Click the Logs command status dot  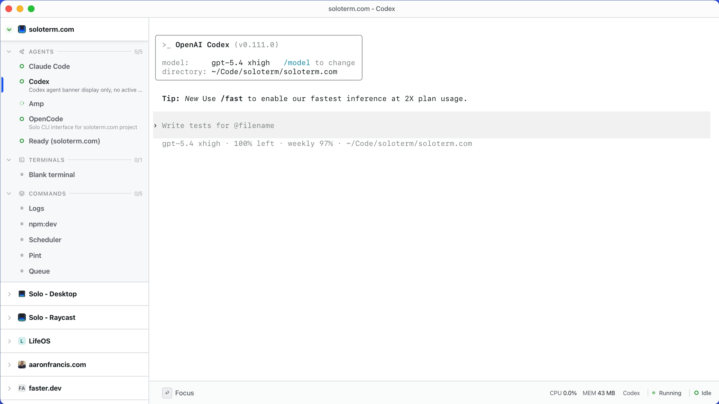pos(22,208)
